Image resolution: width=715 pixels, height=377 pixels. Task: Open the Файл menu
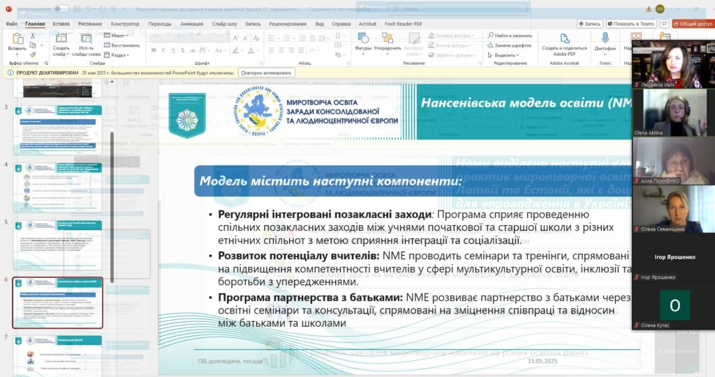[x=11, y=24]
